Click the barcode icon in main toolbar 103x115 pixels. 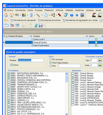[x=17, y=15]
